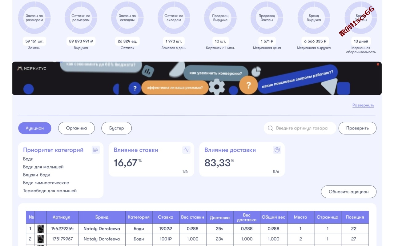
Task: Open the Продавец Выручка donut chart
Action: 220,18
